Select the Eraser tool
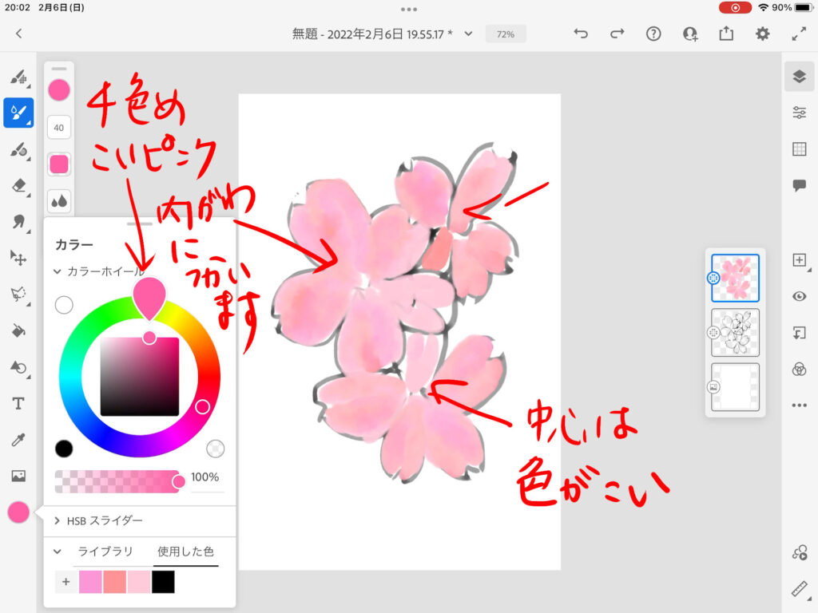 (x=18, y=185)
